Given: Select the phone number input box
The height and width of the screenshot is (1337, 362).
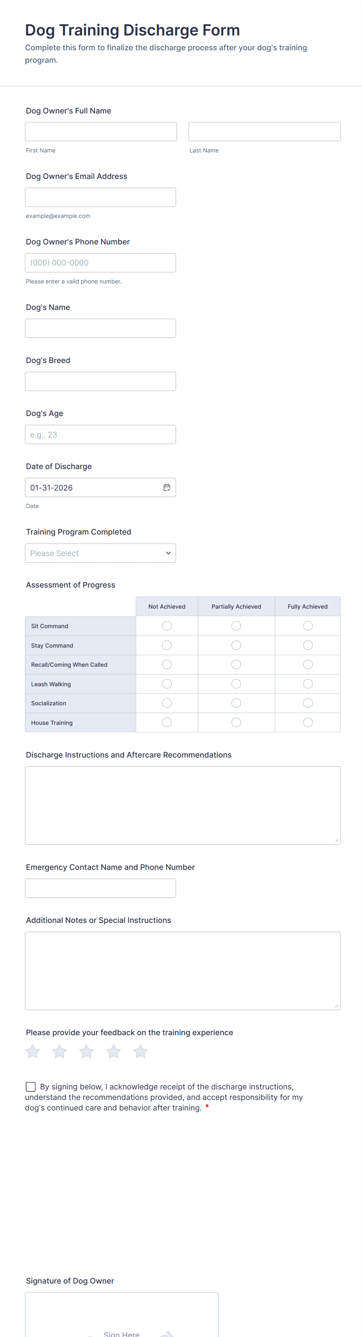Looking at the screenshot, I should [100, 263].
